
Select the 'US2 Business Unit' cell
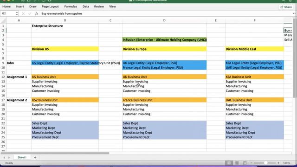tap(65, 100)
